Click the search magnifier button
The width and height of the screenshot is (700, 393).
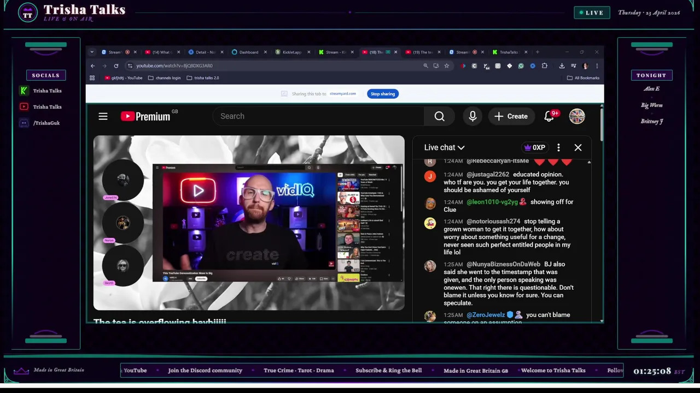(x=439, y=116)
